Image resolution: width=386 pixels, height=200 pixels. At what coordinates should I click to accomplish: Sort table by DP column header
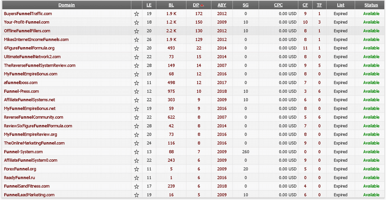click(196, 5)
